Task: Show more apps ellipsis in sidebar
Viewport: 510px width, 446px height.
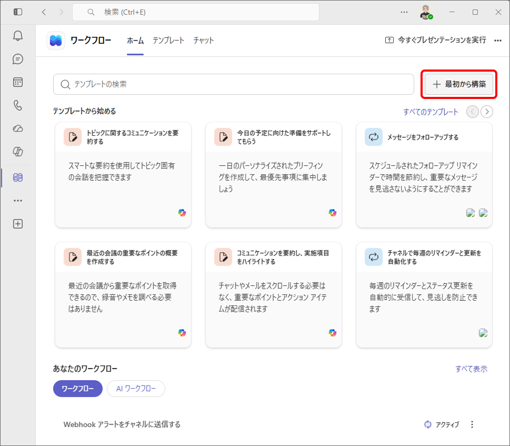Action: coord(18,201)
